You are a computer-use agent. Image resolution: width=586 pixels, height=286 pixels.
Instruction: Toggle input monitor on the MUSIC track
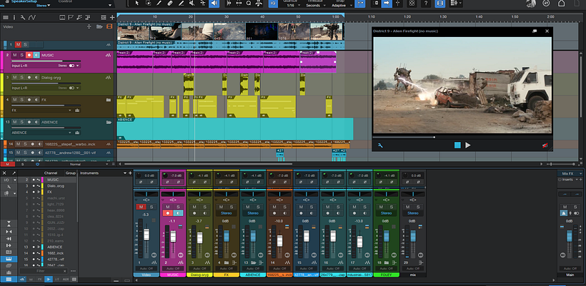36,55
